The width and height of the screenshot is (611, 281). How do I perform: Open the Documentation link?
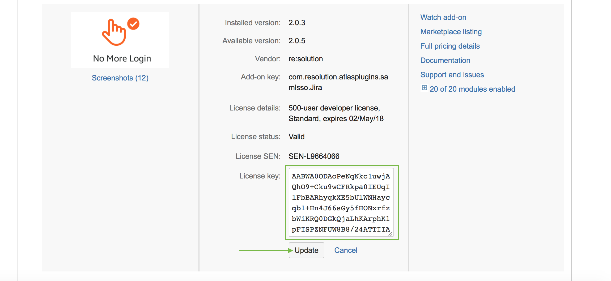[445, 60]
